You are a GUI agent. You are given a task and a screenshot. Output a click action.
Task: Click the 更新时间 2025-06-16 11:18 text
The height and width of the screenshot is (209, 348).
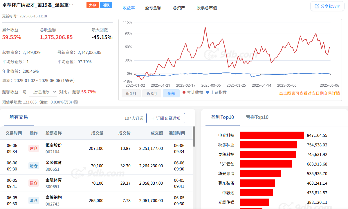coord(24,16)
